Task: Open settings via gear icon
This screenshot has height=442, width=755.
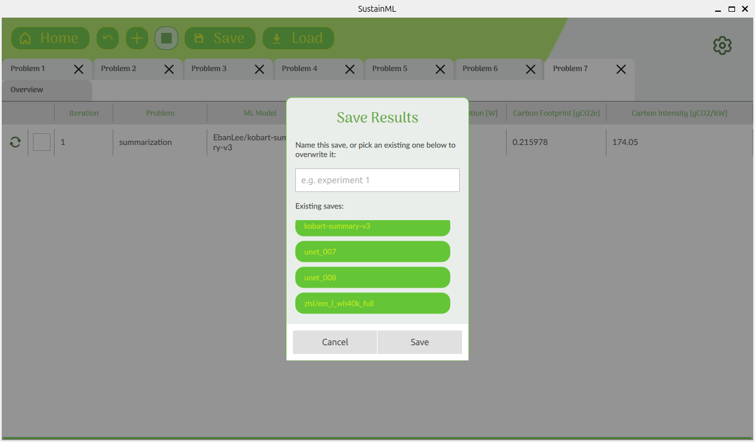Action: [722, 45]
